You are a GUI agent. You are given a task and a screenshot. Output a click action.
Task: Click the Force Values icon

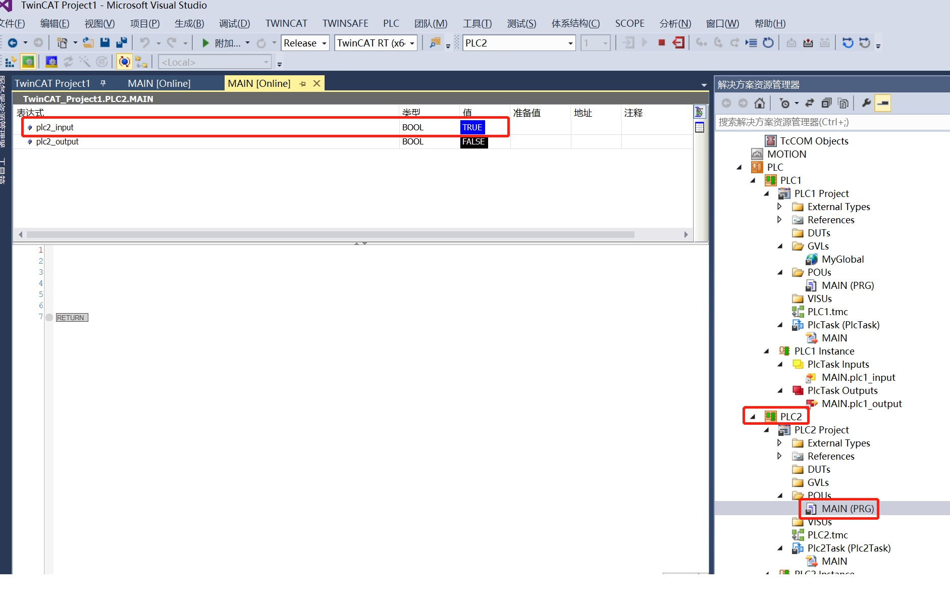pos(808,43)
